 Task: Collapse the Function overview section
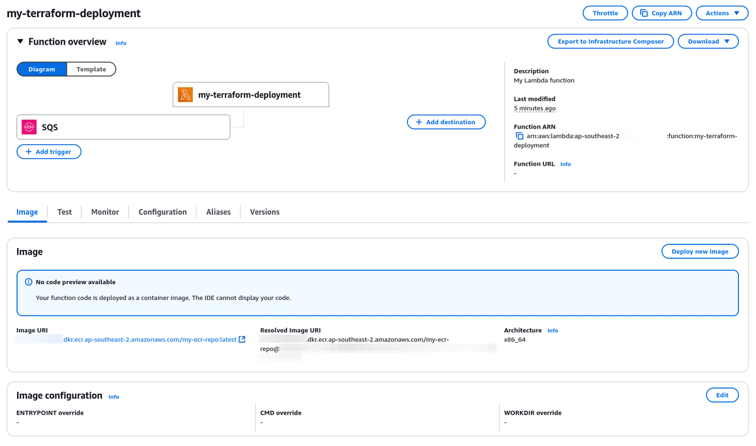[x=20, y=42]
